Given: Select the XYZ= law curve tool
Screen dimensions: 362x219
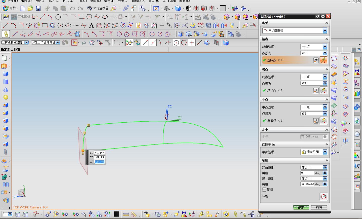Looking at the screenshot, I should click(x=200, y=25).
